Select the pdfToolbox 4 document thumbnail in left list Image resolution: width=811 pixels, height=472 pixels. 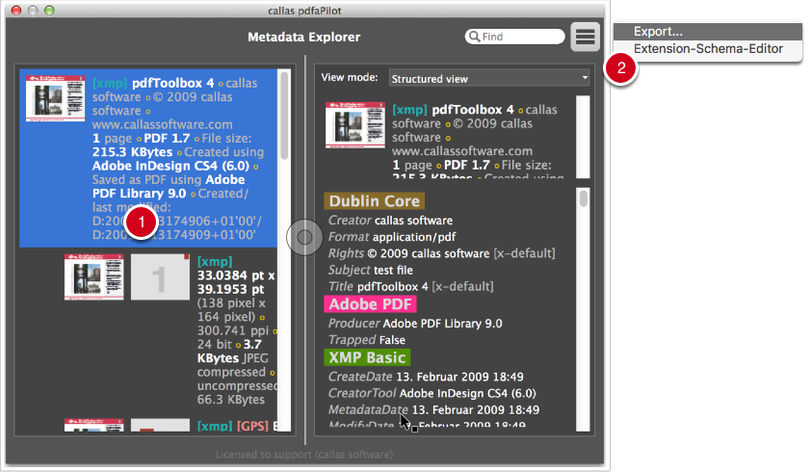point(55,98)
